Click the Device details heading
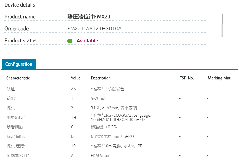 click(20, 5)
